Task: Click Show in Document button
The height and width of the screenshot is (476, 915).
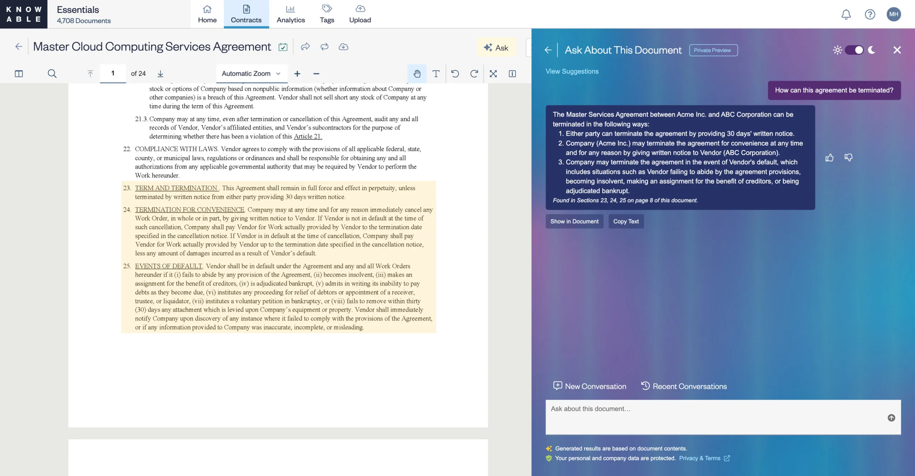Action: (x=574, y=222)
